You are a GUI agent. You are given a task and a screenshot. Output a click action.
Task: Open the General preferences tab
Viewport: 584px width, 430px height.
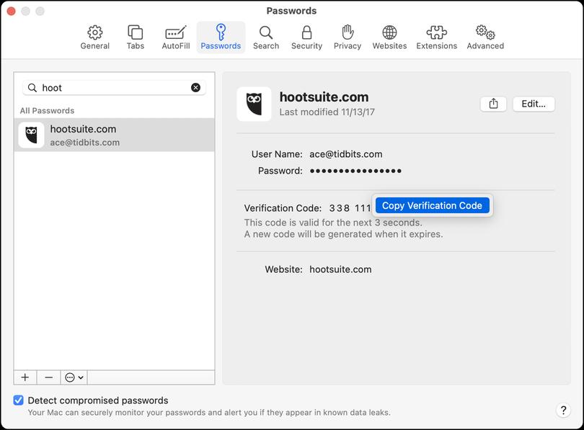pyautogui.click(x=95, y=37)
